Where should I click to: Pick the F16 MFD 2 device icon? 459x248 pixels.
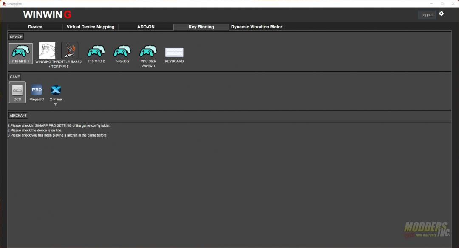pyautogui.click(x=96, y=51)
